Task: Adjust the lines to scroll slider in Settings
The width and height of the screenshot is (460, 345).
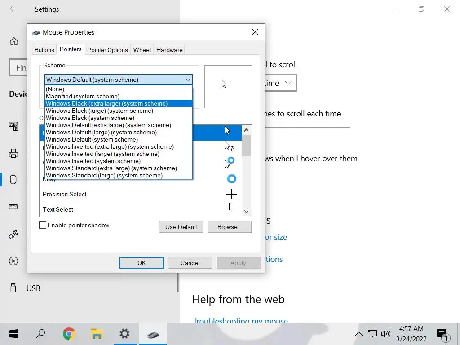Action: click(307, 127)
